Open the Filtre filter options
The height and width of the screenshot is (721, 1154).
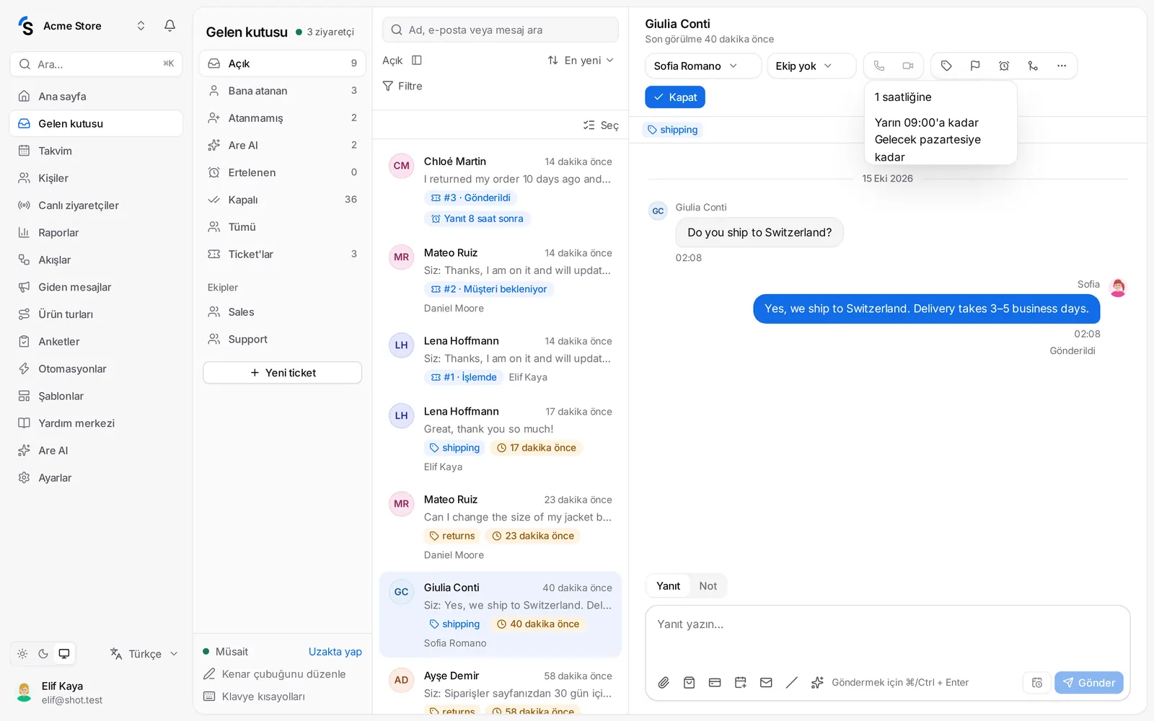pos(402,86)
